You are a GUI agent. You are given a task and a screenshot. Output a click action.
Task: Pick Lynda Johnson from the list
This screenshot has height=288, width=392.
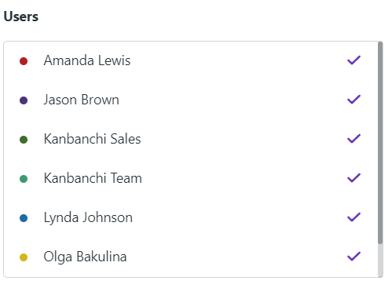click(x=88, y=217)
